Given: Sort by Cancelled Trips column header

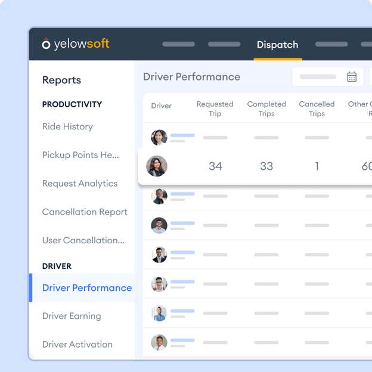Looking at the screenshot, I should click(317, 108).
